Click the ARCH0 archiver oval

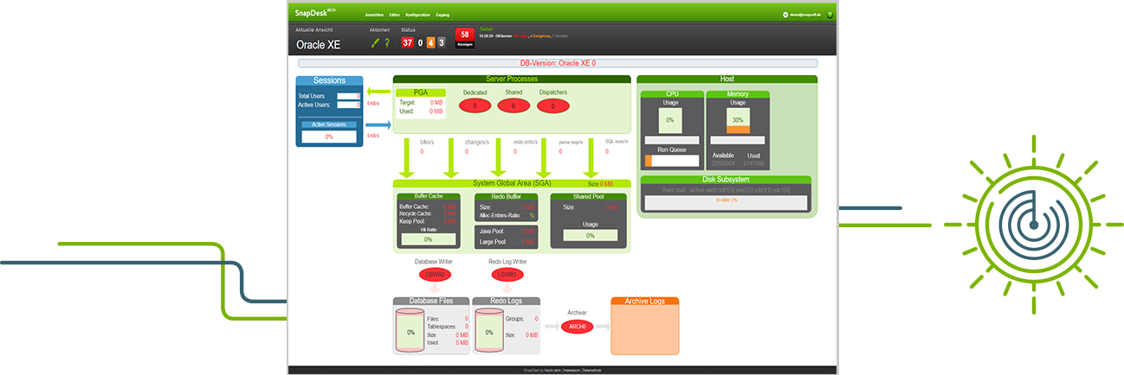pos(577,327)
